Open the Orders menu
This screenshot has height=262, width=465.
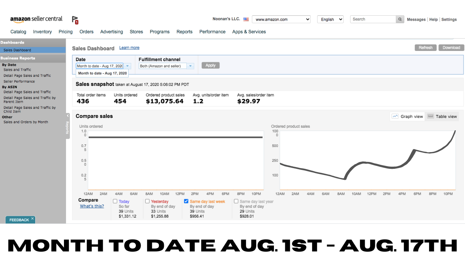86,32
